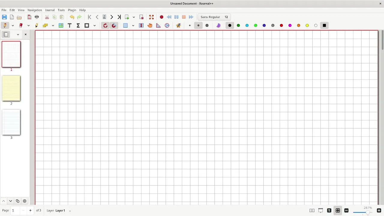This screenshot has height=216, width=384.
Task: Export the document as PDF
Action: click(x=29, y=17)
